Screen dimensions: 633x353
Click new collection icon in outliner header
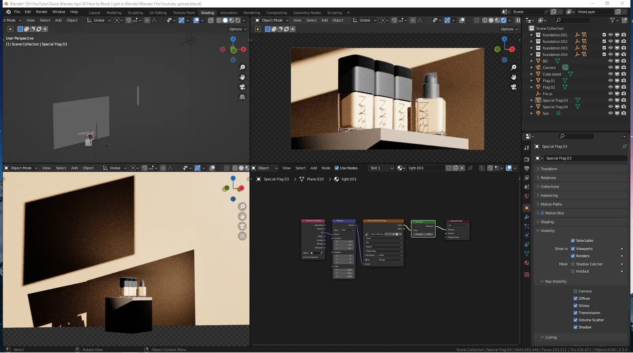625,20
